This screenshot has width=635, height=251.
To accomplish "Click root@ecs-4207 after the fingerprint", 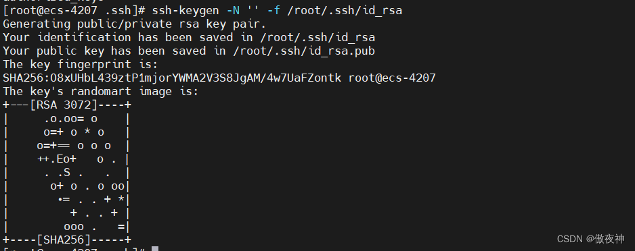I will coord(392,78).
